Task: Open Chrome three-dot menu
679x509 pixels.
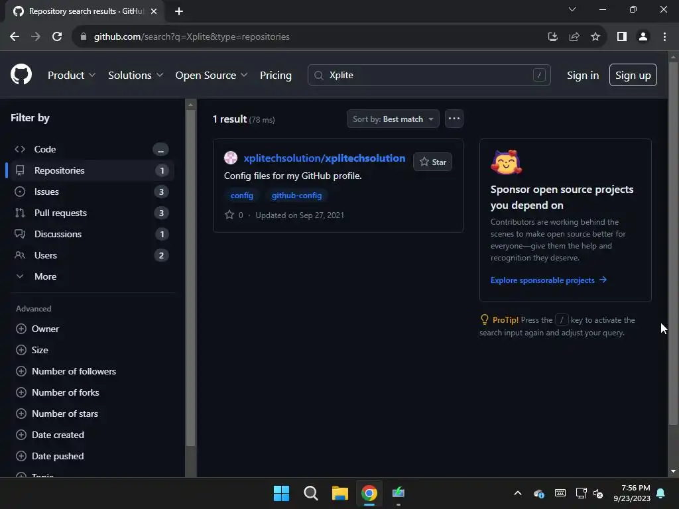Action: coord(664,37)
